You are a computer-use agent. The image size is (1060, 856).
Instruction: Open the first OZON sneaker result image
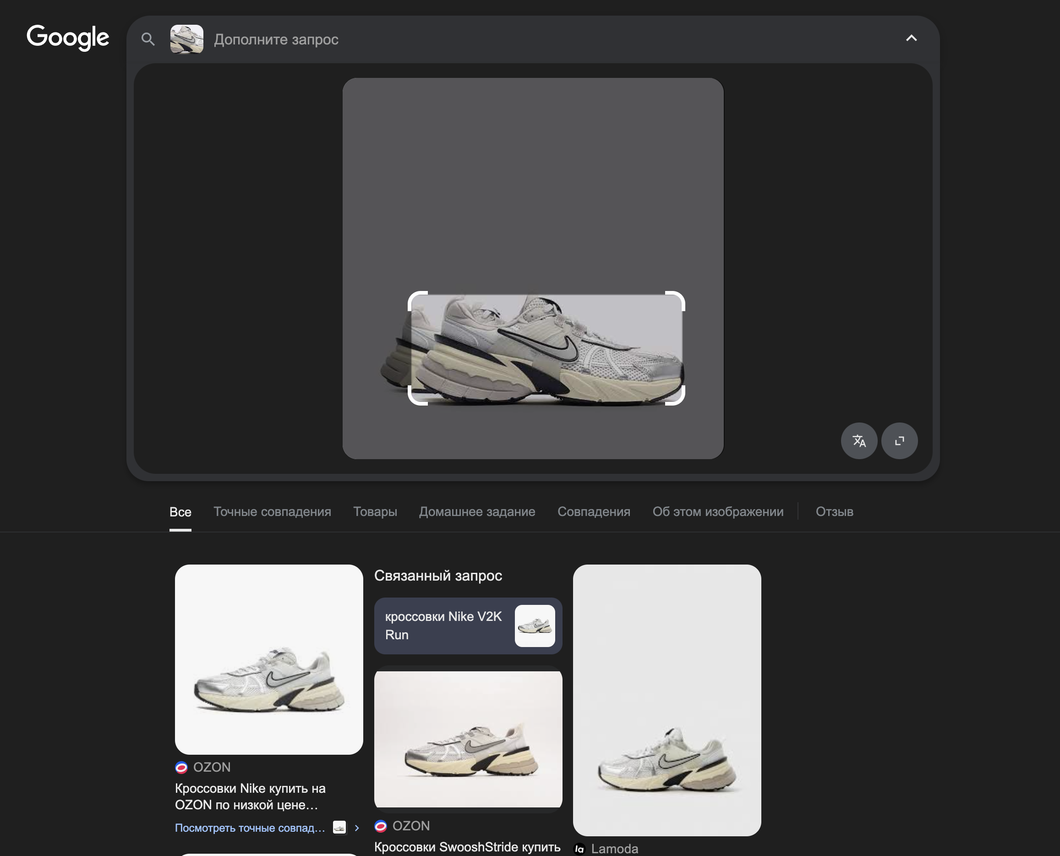coord(269,659)
